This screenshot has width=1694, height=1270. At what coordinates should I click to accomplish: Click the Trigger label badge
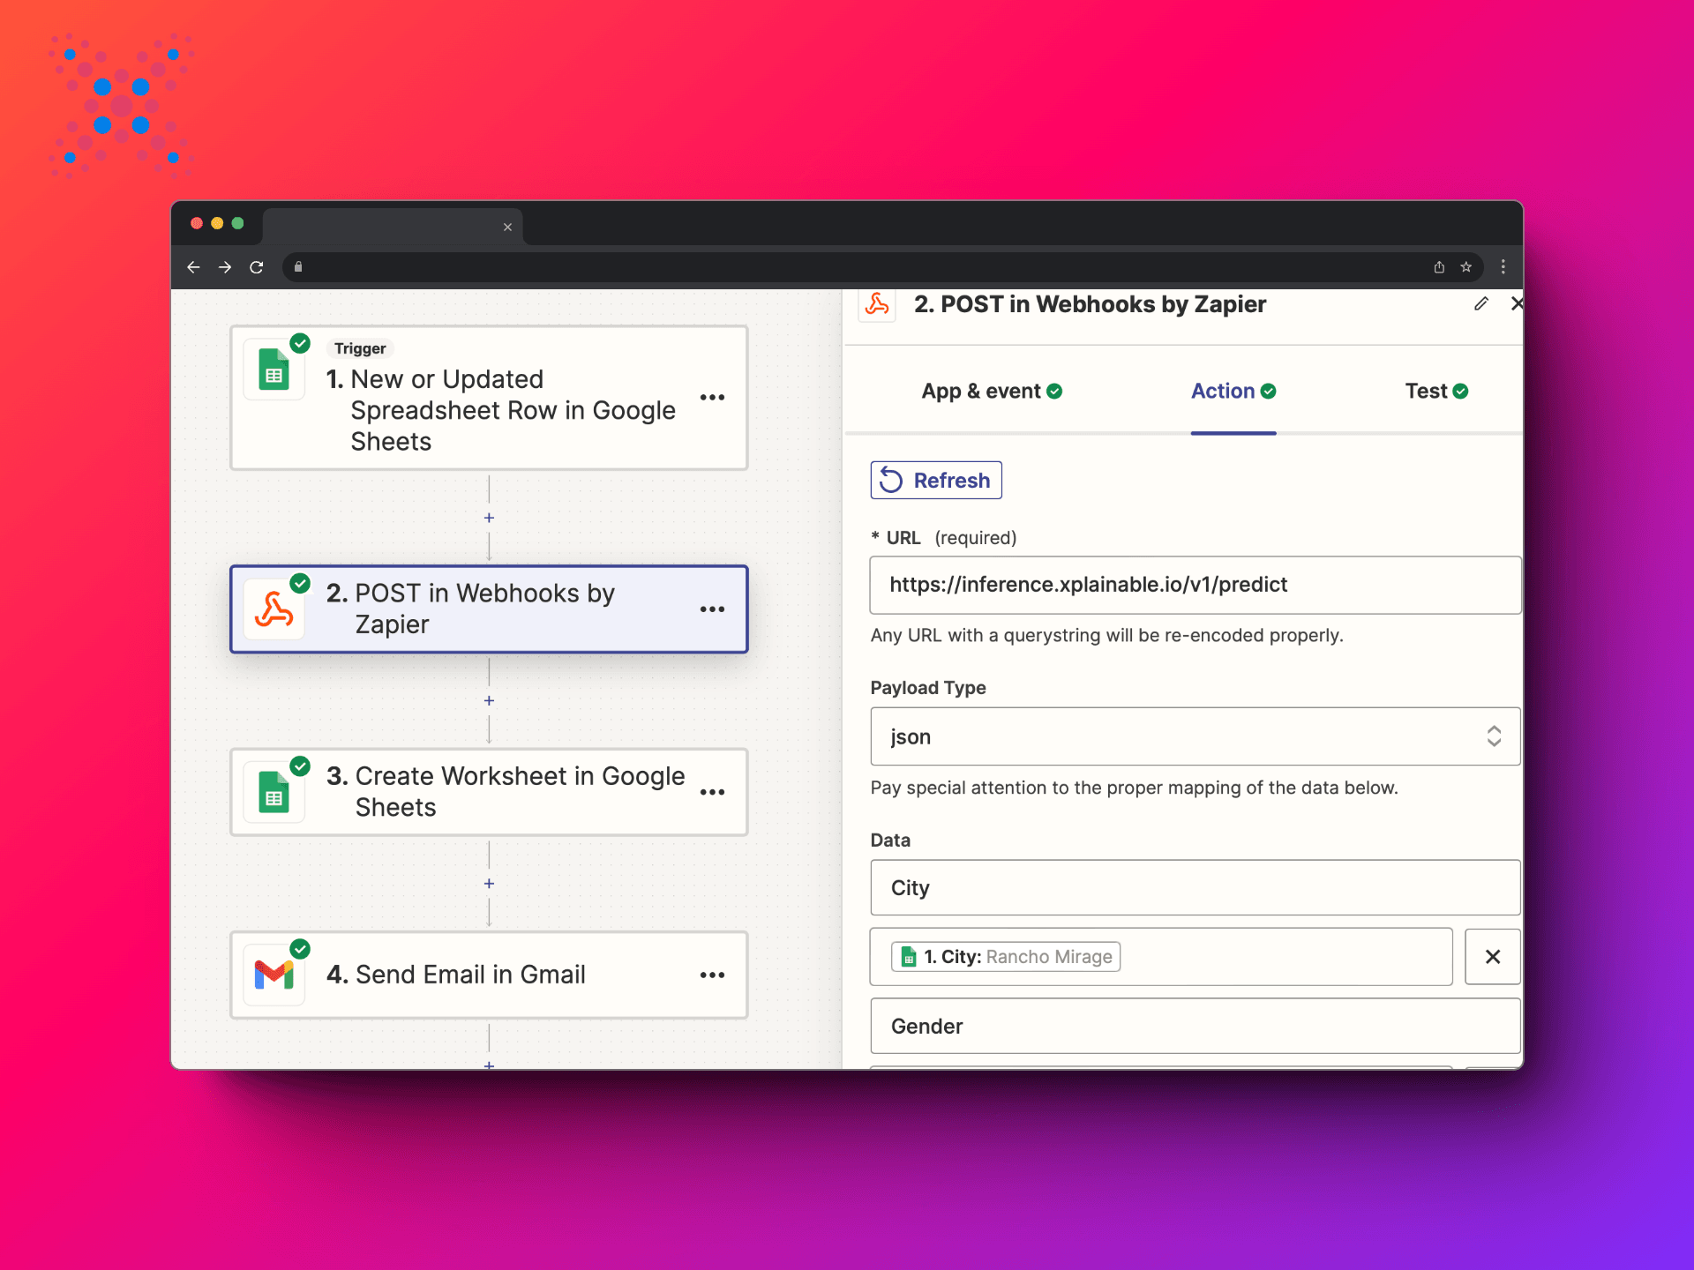pyautogui.click(x=360, y=348)
